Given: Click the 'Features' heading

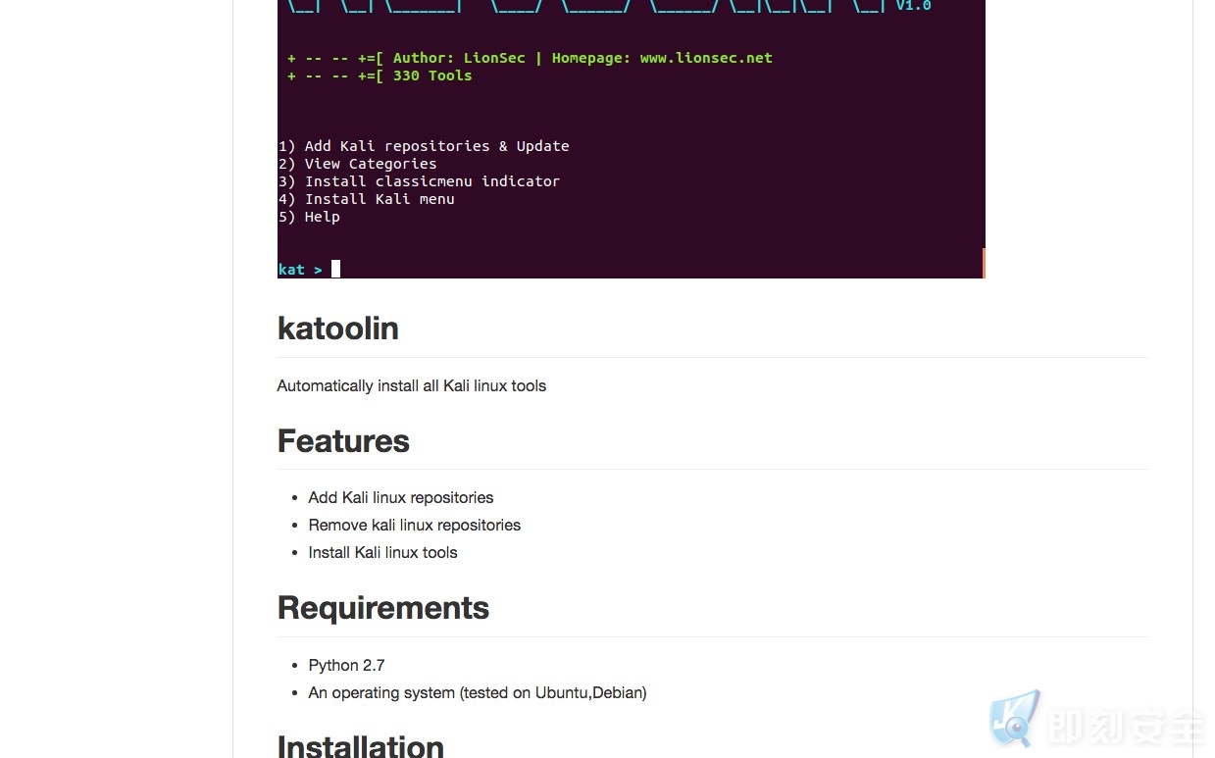Looking at the screenshot, I should (x=343, y=441).
